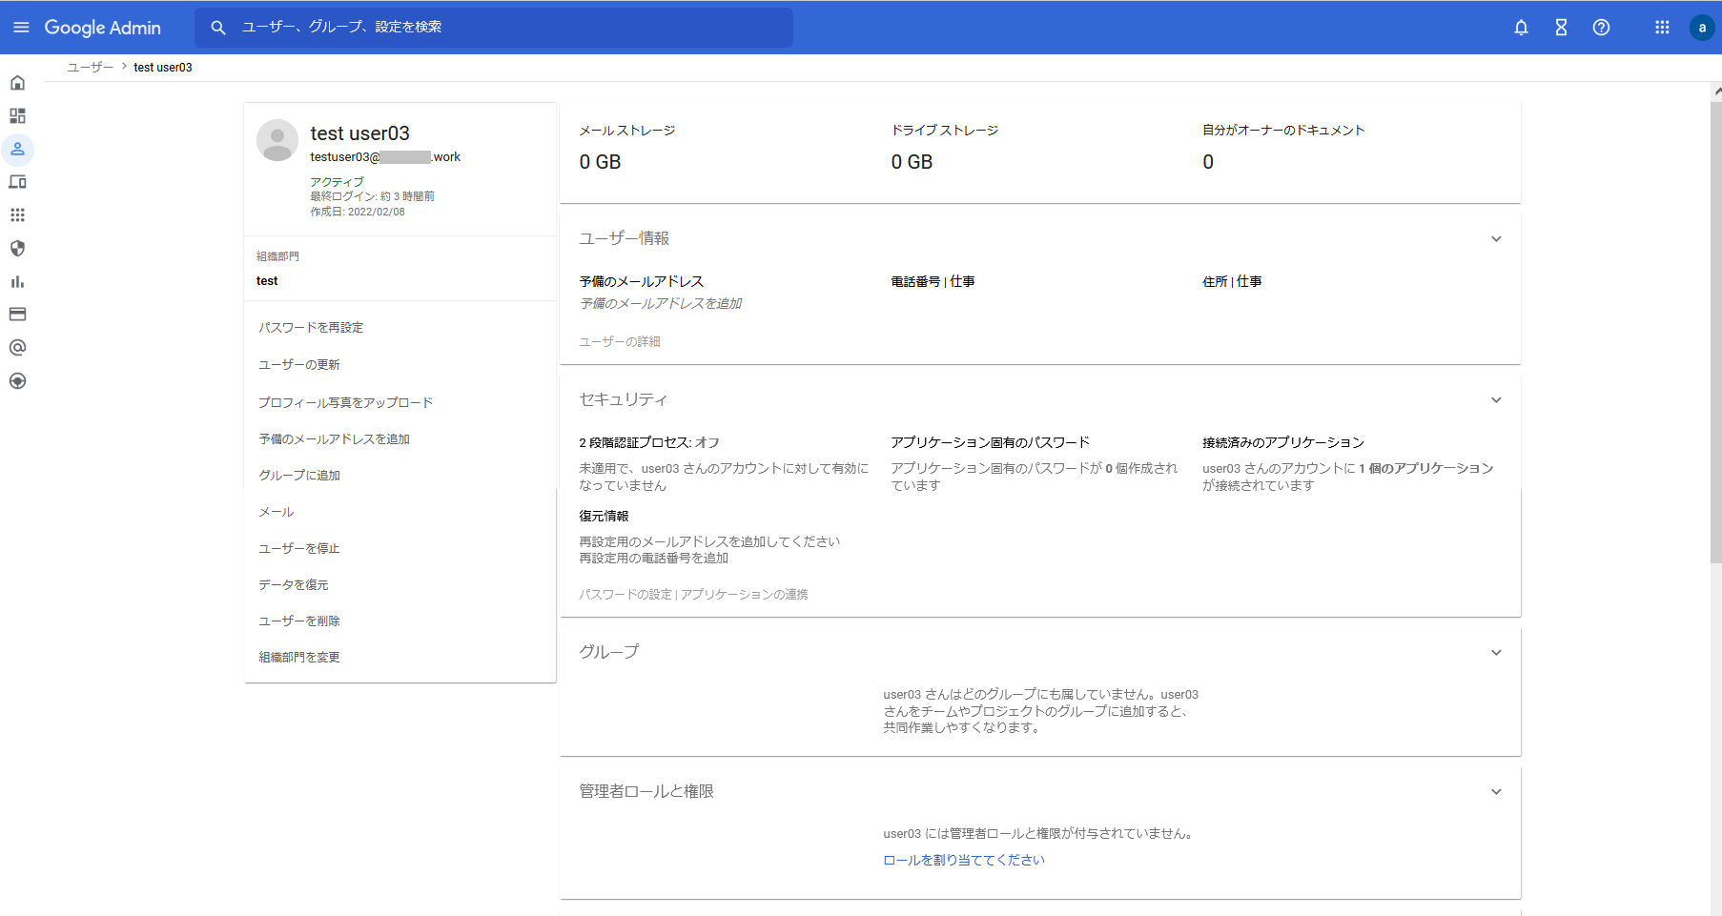Open the Rules steering wheel sidebar icon
The height and width of the screenshot is (916, 1722).
(x=17, y=381)
